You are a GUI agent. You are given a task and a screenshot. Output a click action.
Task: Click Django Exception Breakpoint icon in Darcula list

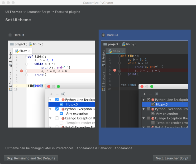153,118
